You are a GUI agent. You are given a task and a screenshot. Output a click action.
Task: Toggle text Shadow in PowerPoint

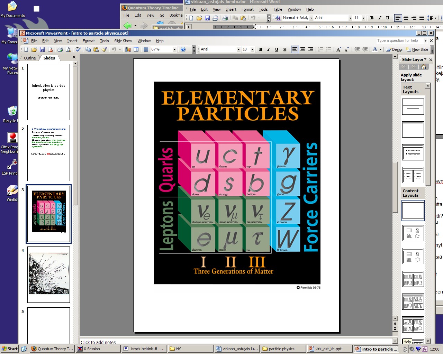point(284,49)
